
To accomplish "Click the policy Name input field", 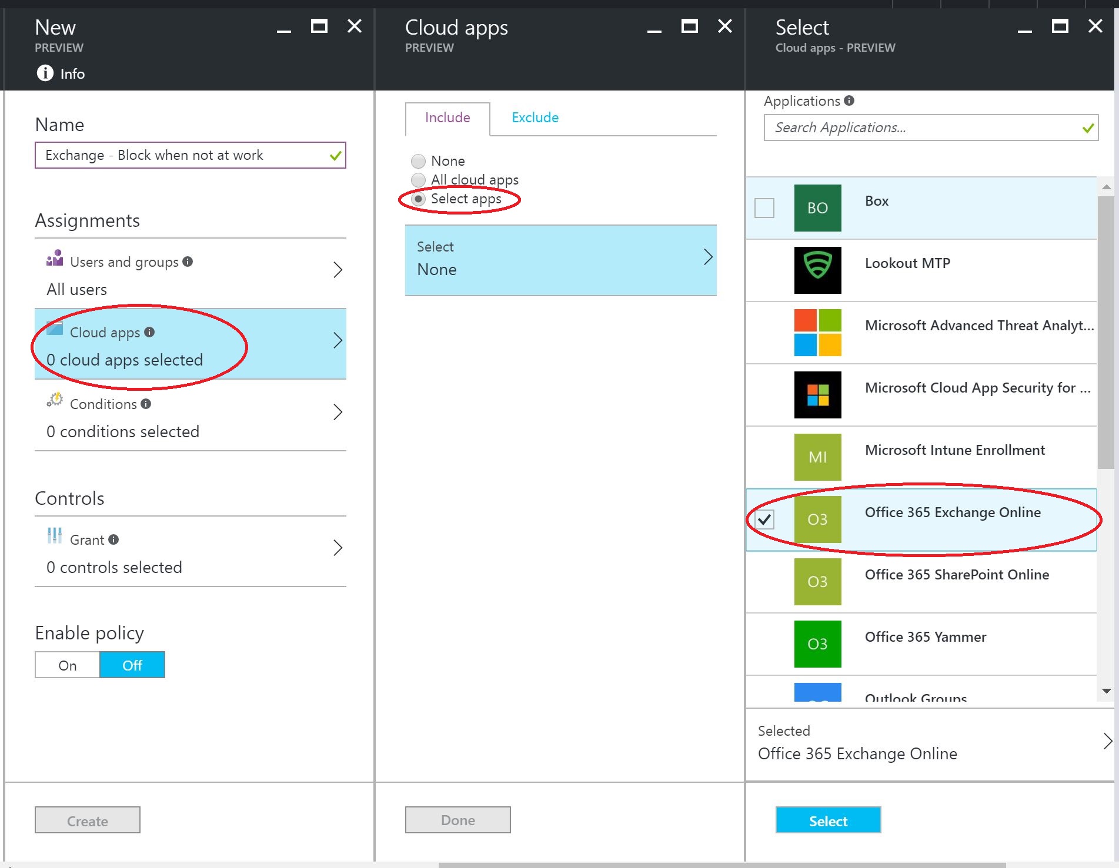I will tap(190, 155).
